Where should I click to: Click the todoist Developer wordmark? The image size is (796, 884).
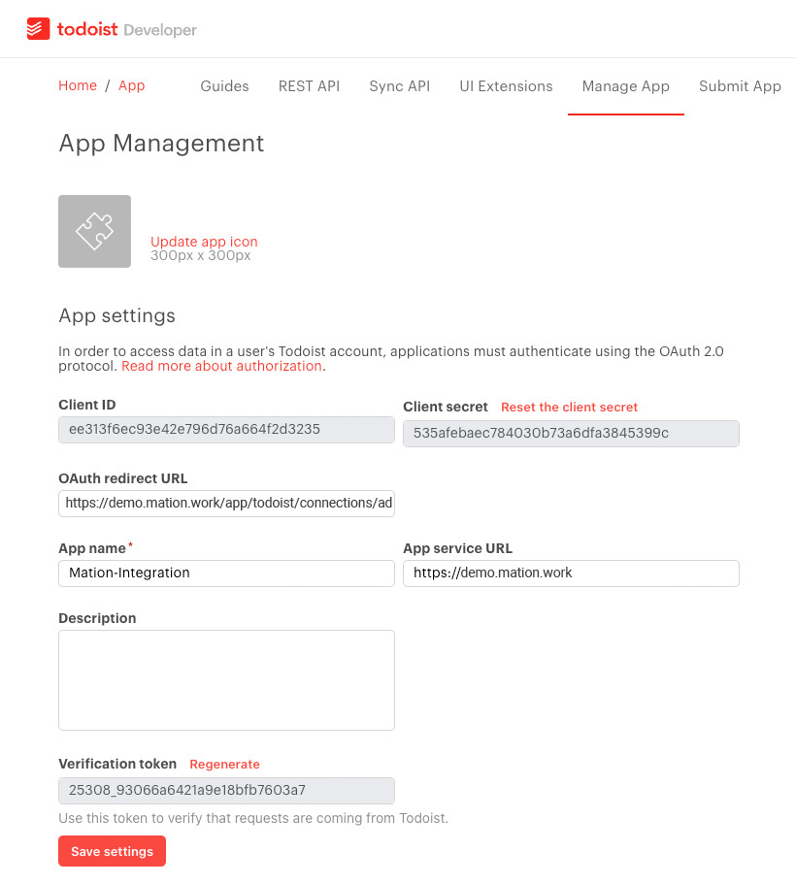click(x=127, y=29)
